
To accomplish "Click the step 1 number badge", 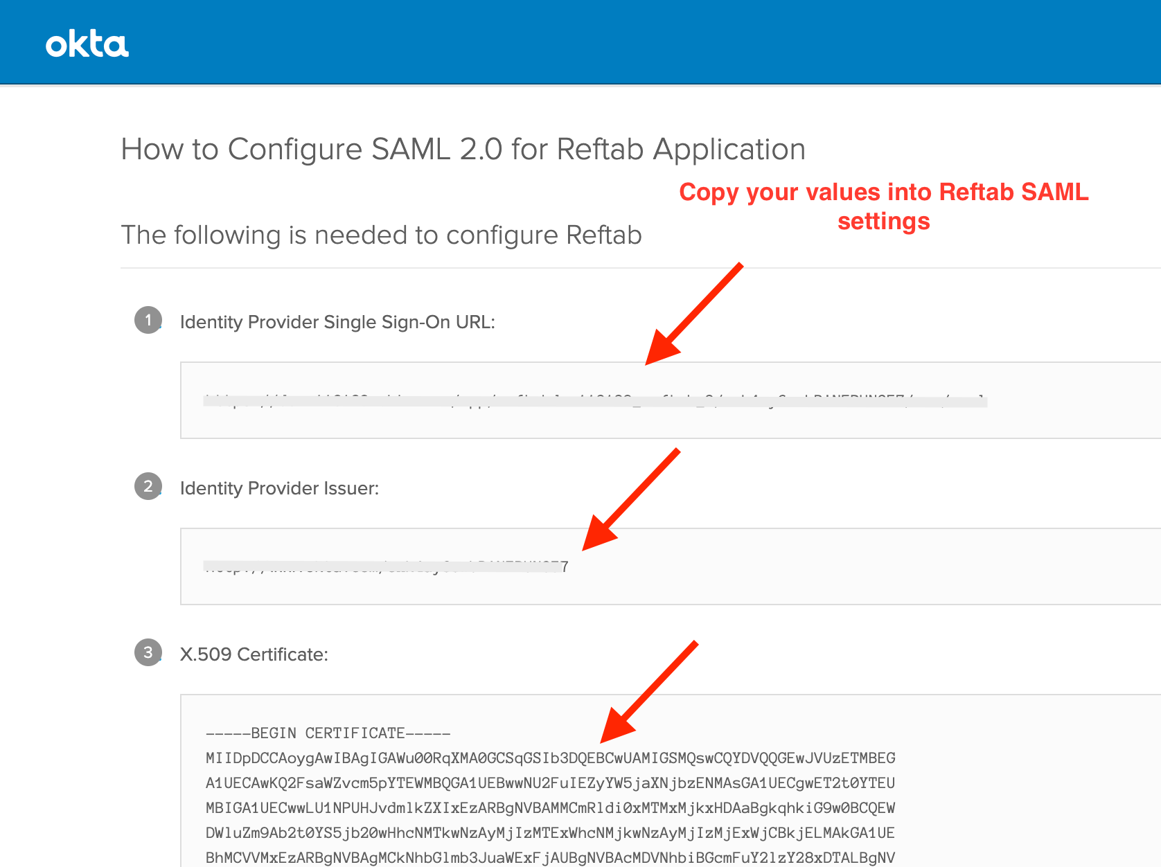I will click(148, 320).
